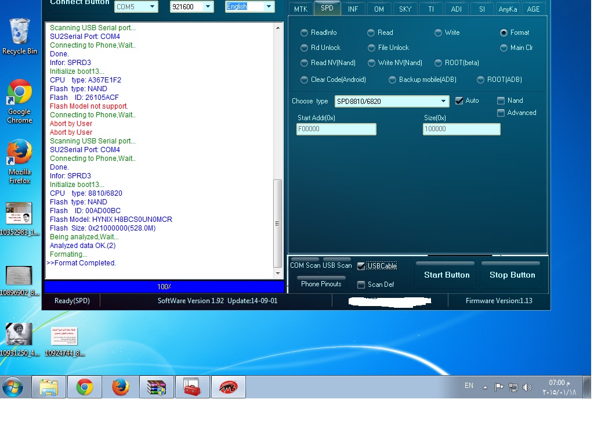Viewport: 594px width, 446px height.
Task: Switch to the red flashing-tool taskbar icon
Action: [228, 387]
